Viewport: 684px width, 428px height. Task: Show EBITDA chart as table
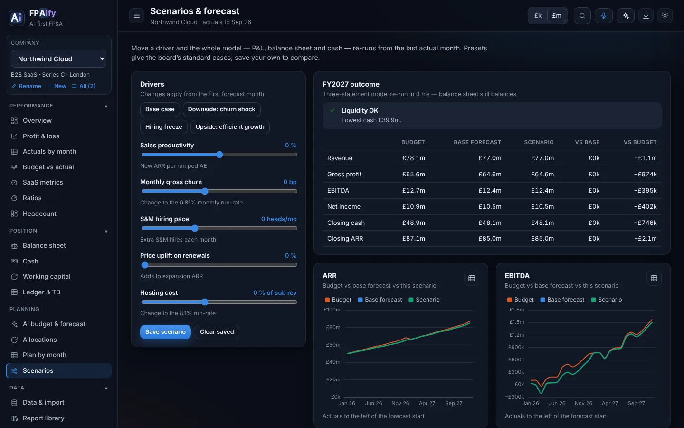(x=654, y=278)
